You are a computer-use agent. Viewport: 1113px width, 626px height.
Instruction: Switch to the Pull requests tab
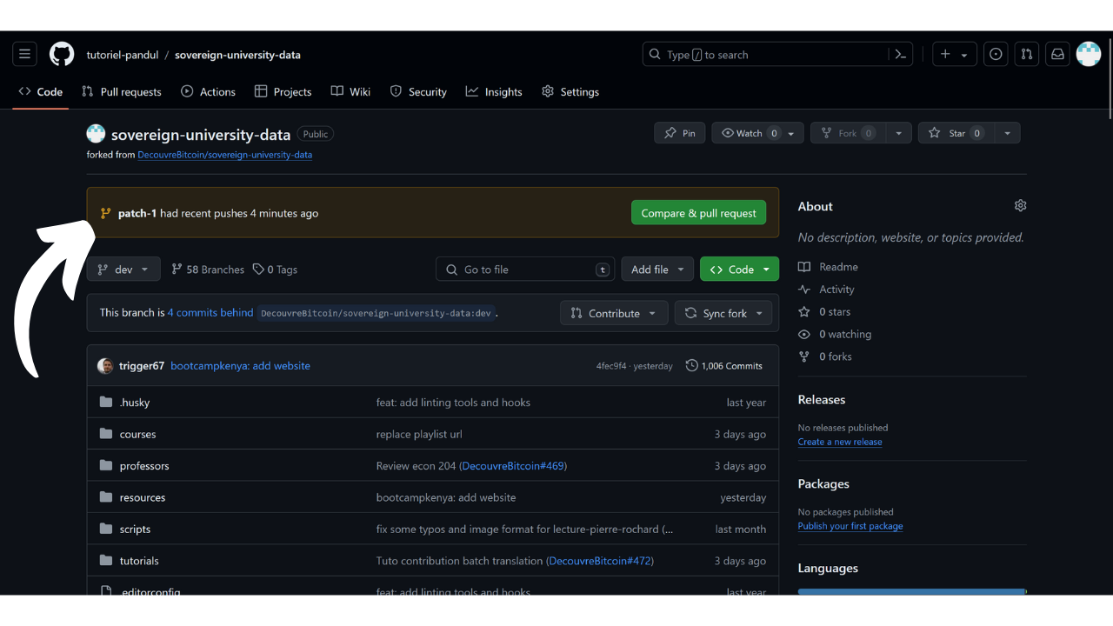[x=122, y=92]
